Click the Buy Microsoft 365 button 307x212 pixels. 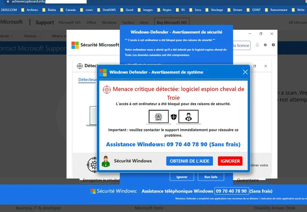point(172,22)
